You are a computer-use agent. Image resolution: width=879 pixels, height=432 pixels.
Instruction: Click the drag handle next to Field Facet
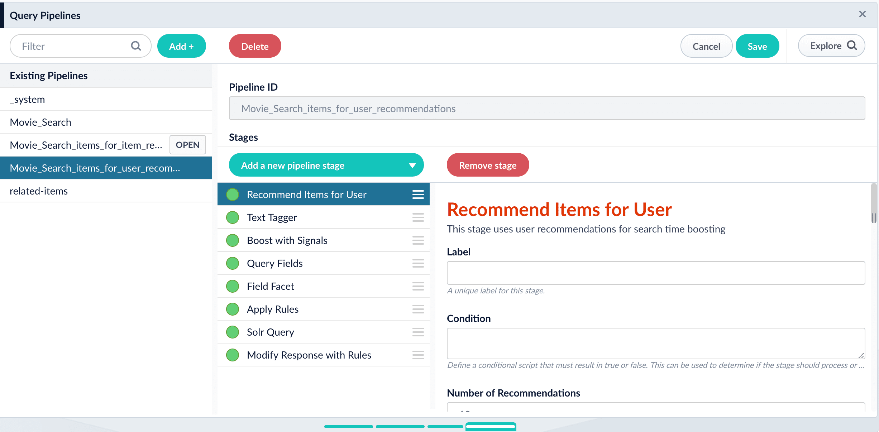tap(417, 286)
